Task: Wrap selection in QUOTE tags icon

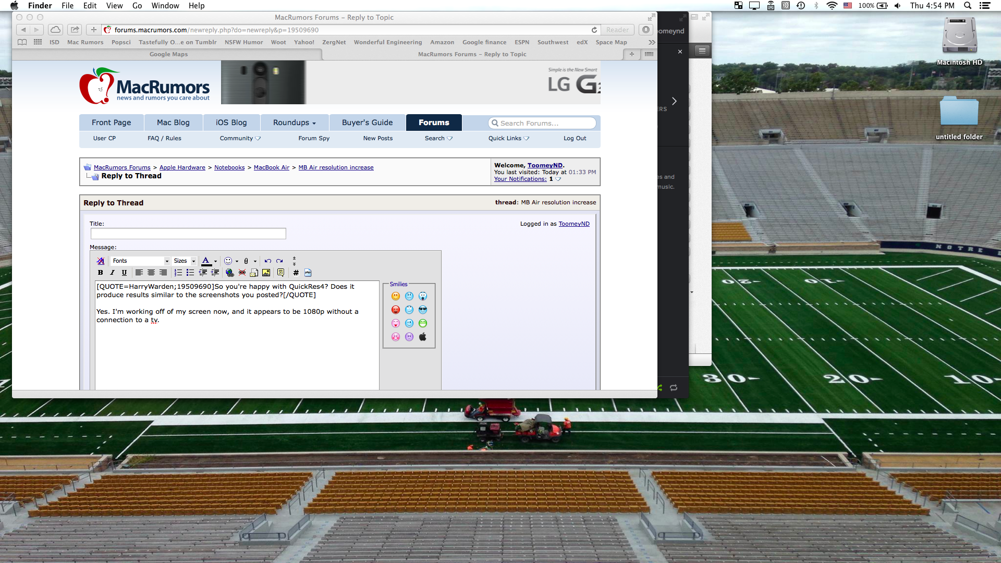Action: pos(281,273)
